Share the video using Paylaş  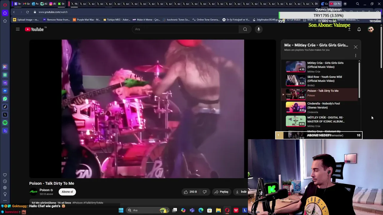(221, 192)
